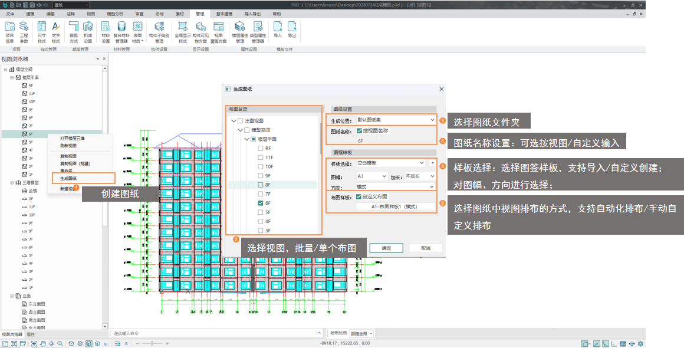Expand the 样板选择 template dropdown
Screen dimensions: 684x348
[390, 163]
